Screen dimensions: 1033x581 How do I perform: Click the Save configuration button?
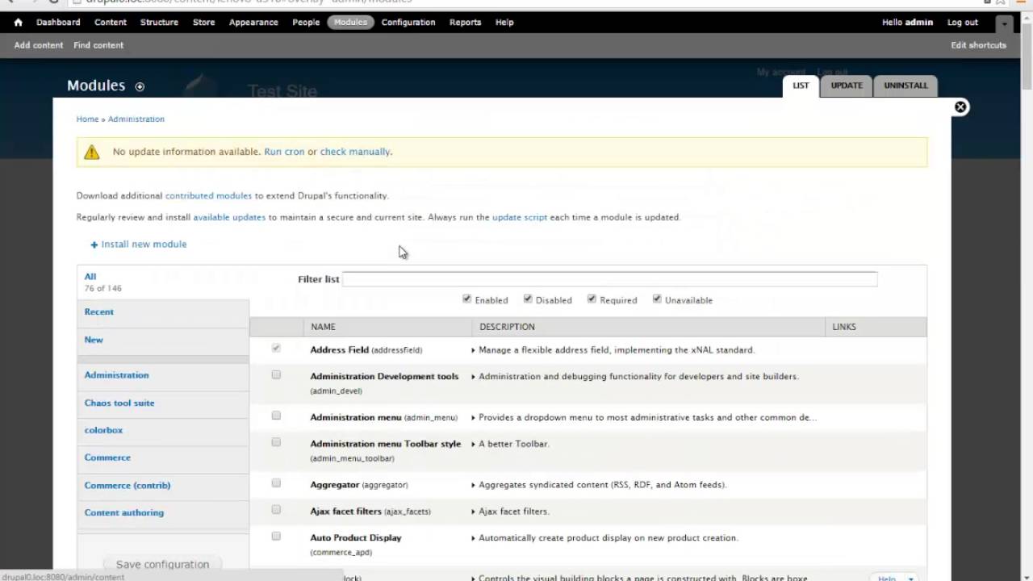(162, 564)
